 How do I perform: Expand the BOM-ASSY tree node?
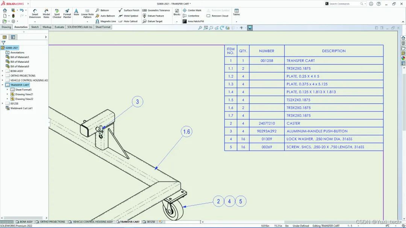click(x=3, y=71)
